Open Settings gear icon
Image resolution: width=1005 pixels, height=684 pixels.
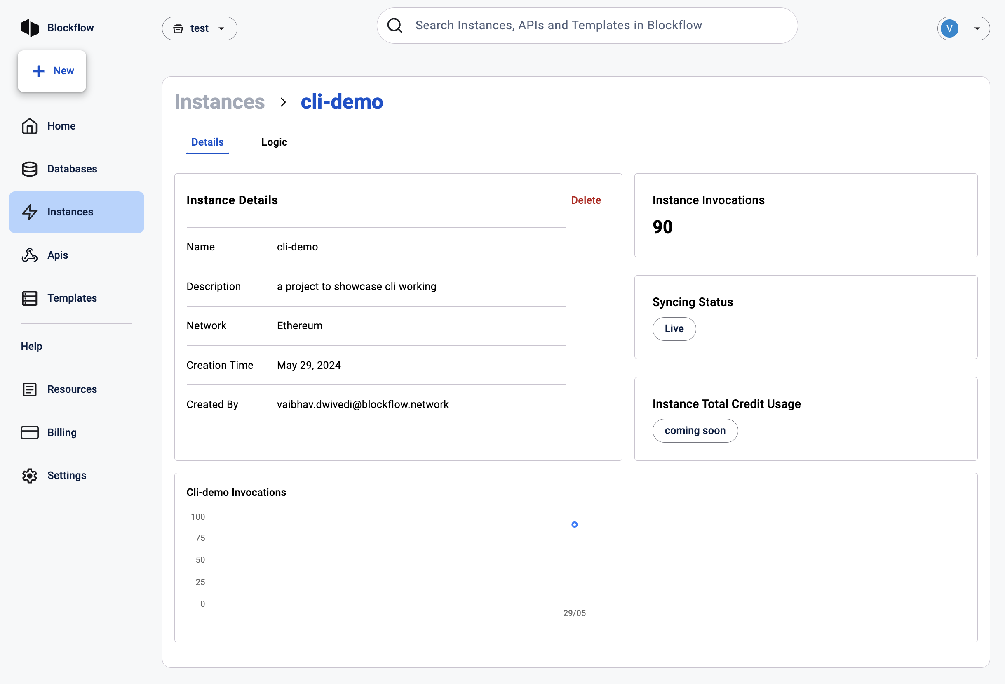(29, 476)
